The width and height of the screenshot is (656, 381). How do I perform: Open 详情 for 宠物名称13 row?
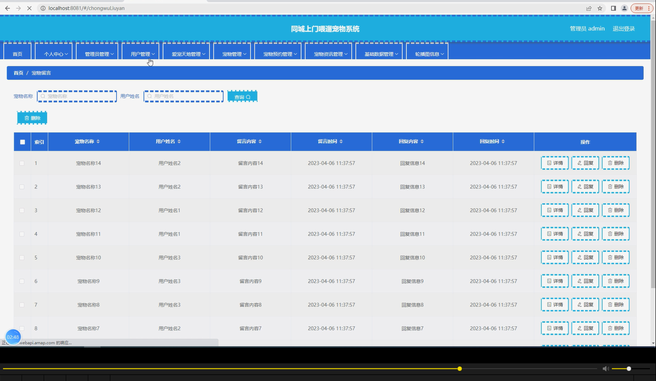pyautogui.click(x=555, y=187)
